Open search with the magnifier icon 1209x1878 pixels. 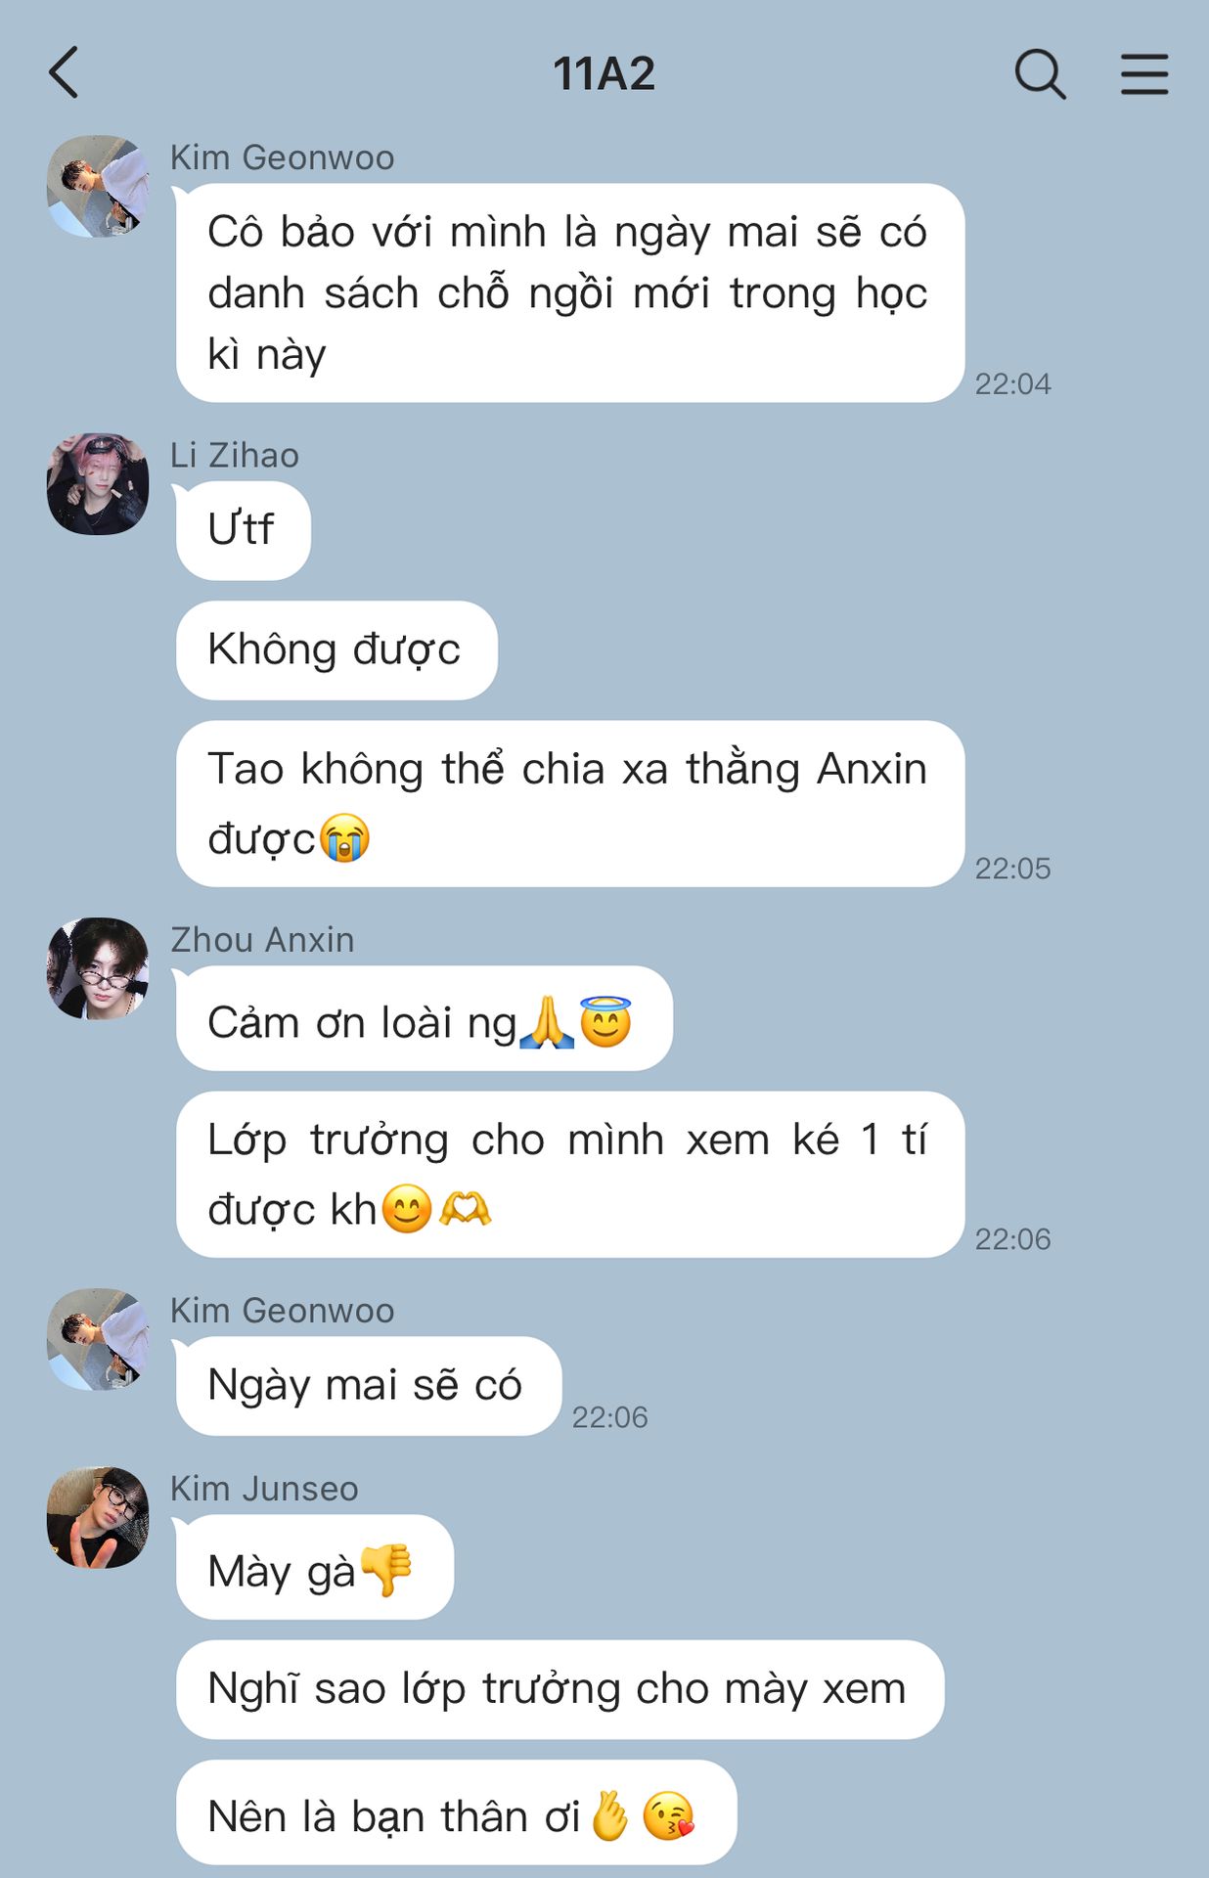coord(1040,74)
